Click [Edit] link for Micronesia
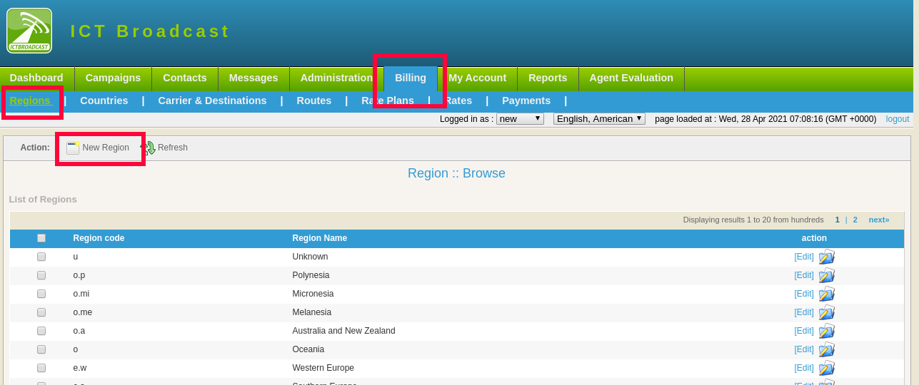919x385 pixels. click(804, 294)
